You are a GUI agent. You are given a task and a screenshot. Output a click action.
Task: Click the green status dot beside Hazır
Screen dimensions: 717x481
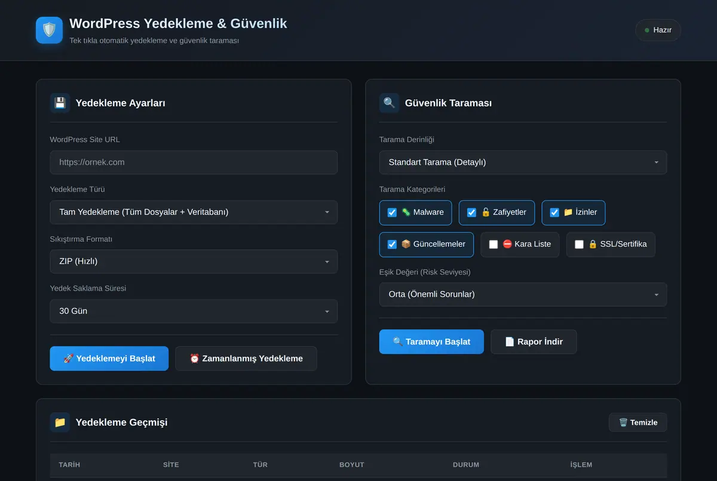click(x=646, y=30)
